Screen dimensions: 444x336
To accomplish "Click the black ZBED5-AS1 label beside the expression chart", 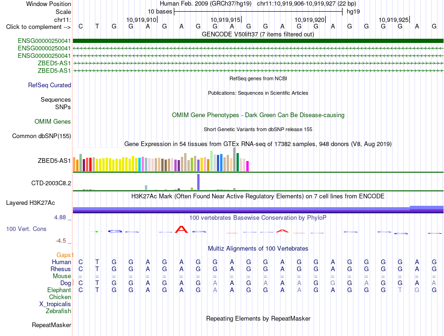I will point(54,161).
